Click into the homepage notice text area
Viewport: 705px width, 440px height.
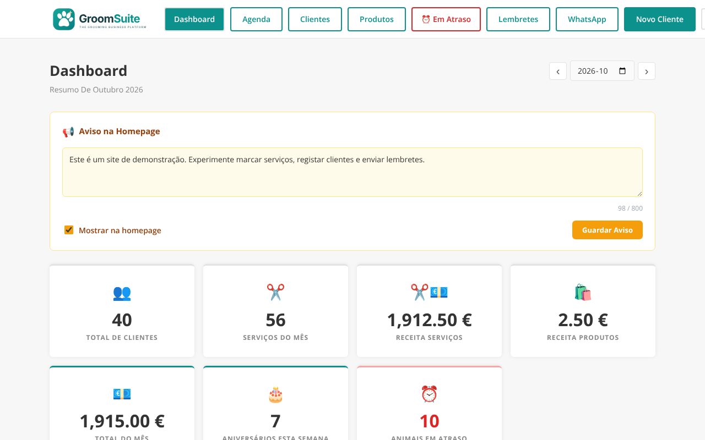pos(352,172)
